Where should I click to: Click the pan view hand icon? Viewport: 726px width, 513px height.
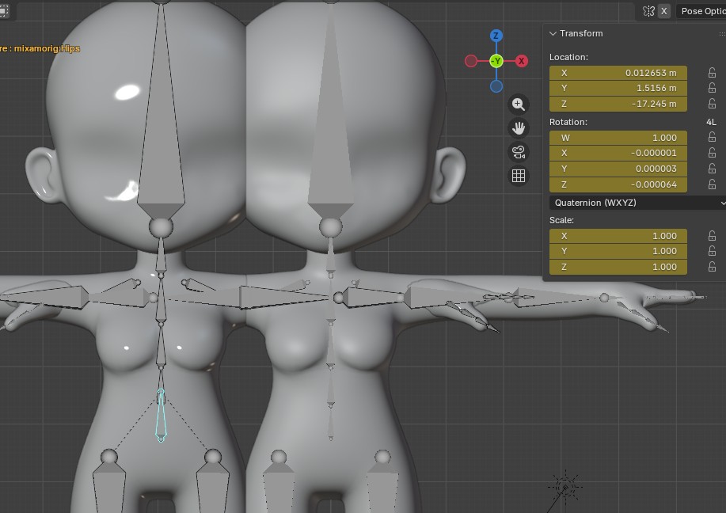pyautogui.click(x=519, y=128)
